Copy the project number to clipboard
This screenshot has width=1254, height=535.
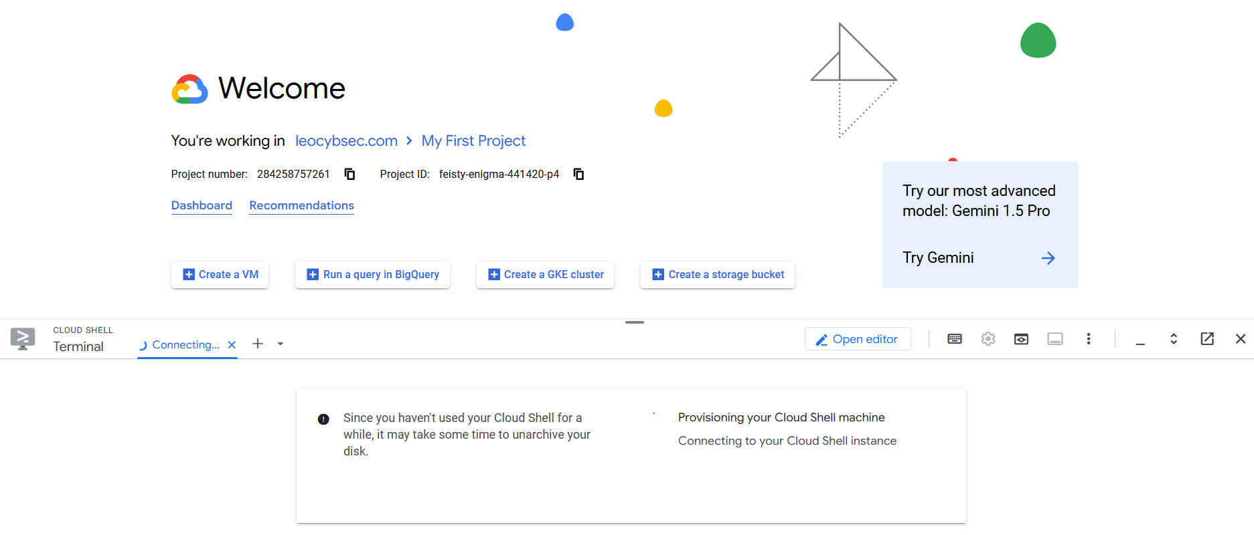click(349, 175)
